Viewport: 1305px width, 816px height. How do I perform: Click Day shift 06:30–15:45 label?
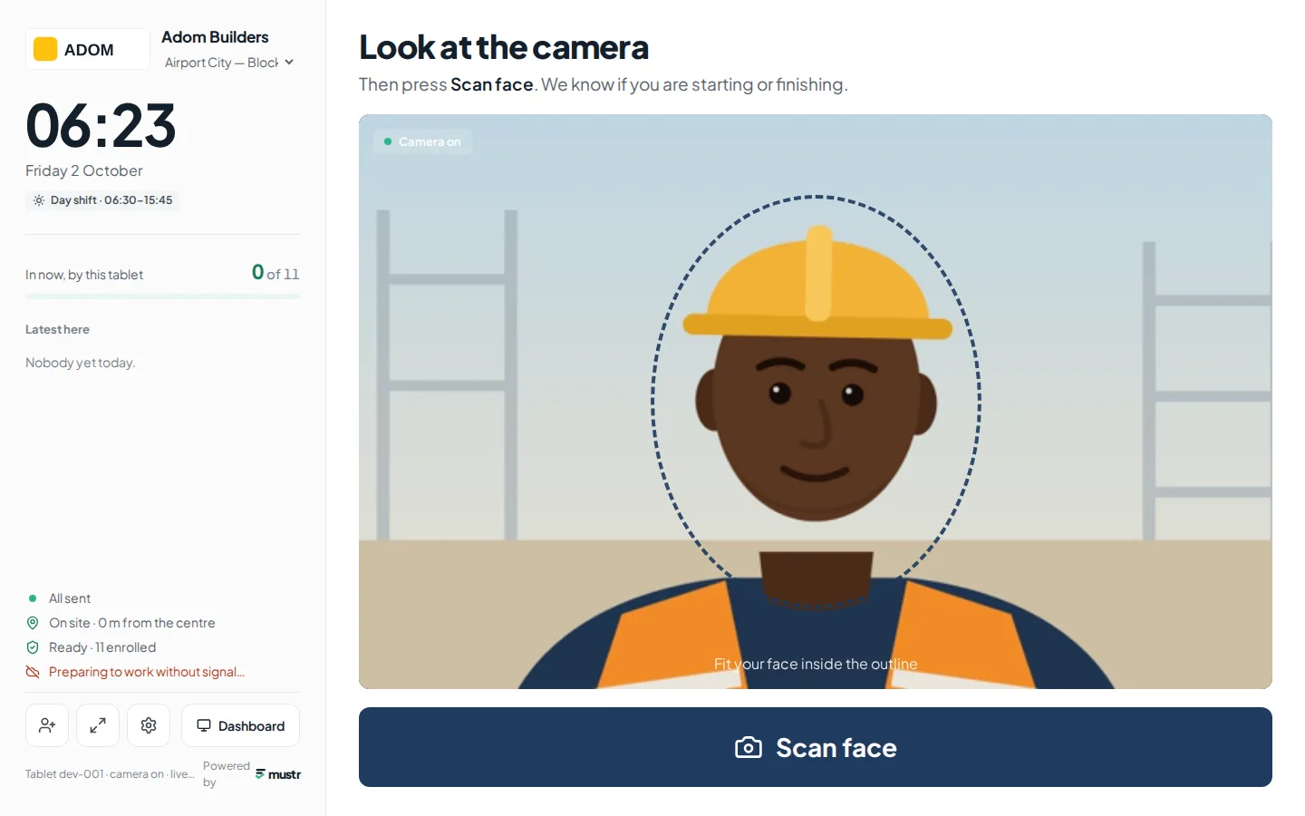point(111,200)
